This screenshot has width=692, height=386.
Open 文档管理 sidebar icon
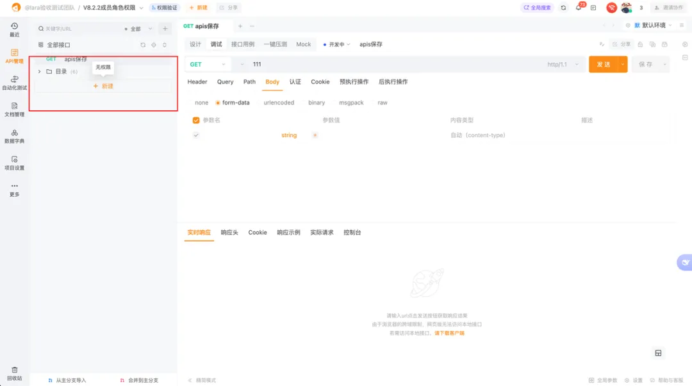14,110
